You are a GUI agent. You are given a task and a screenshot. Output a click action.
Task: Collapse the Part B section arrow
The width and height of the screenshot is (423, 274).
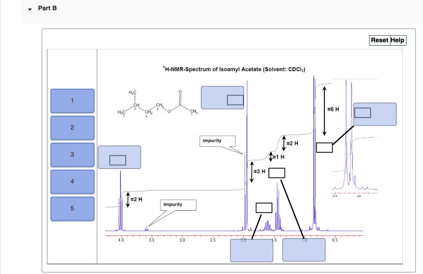(x=30, y=10)
